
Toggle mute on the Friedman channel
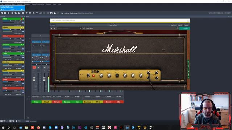[22, 62]
